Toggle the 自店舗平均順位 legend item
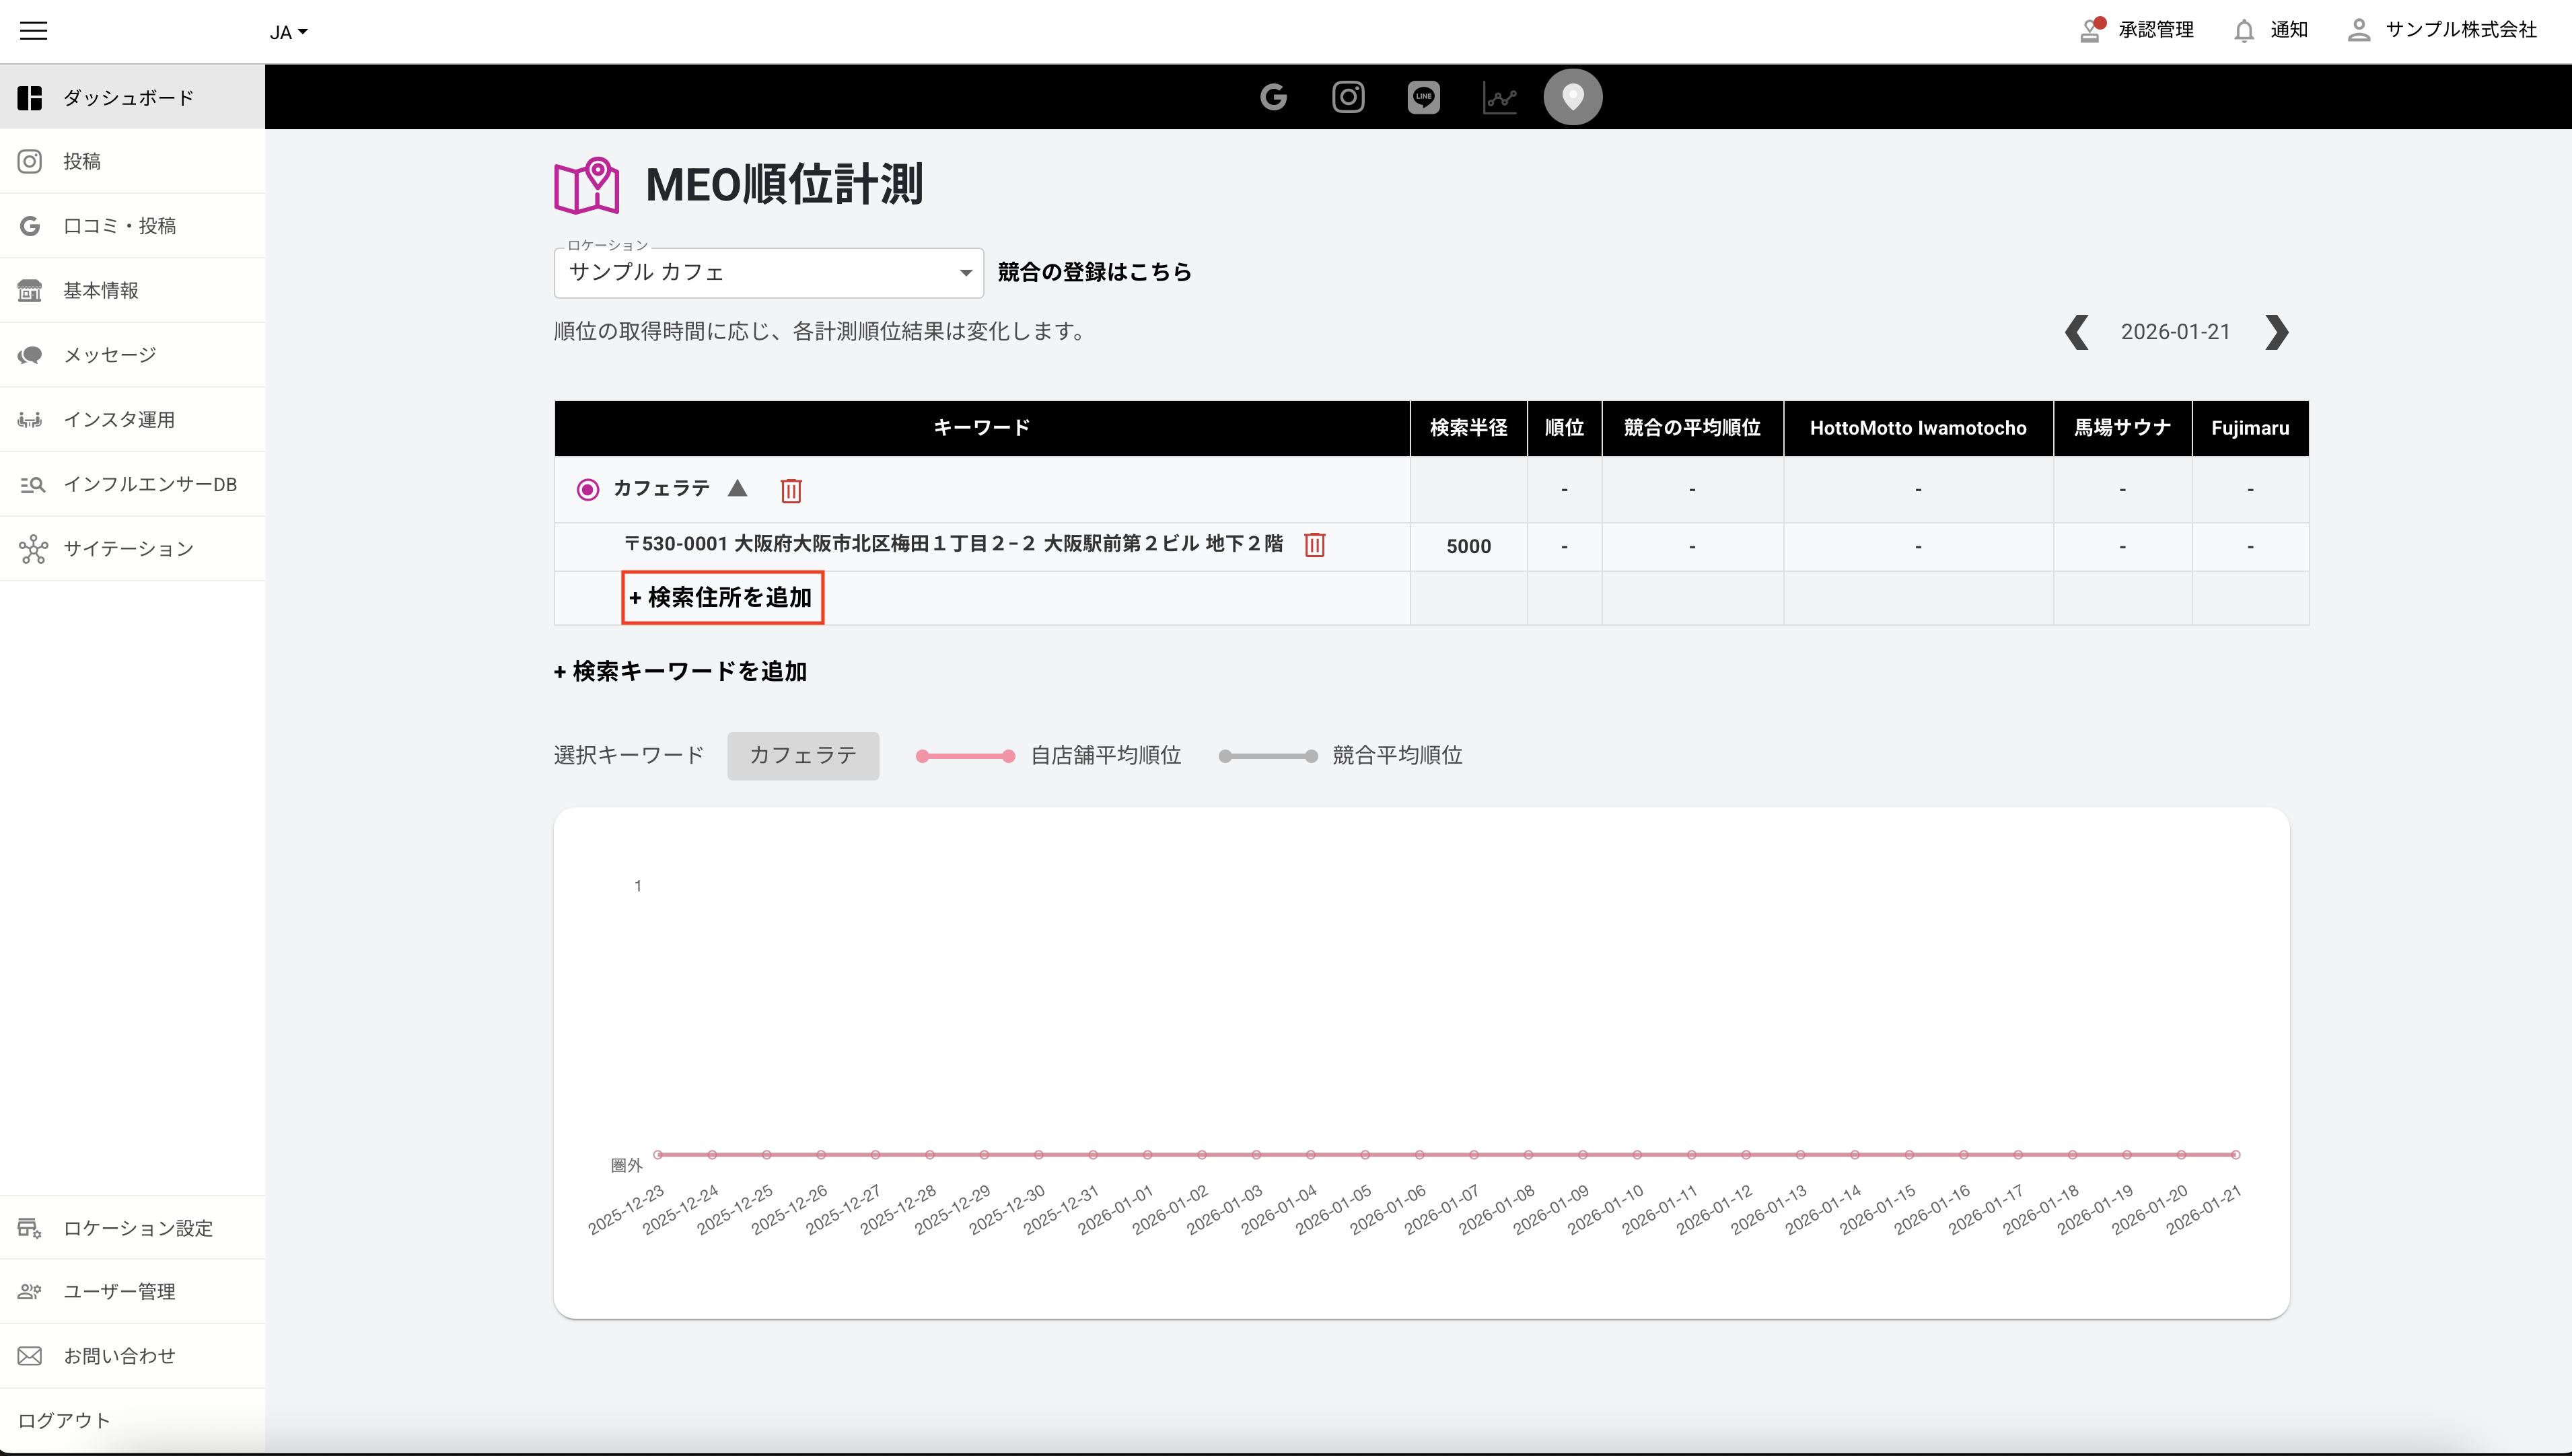The image size is (2572, 1456). 1049,756
